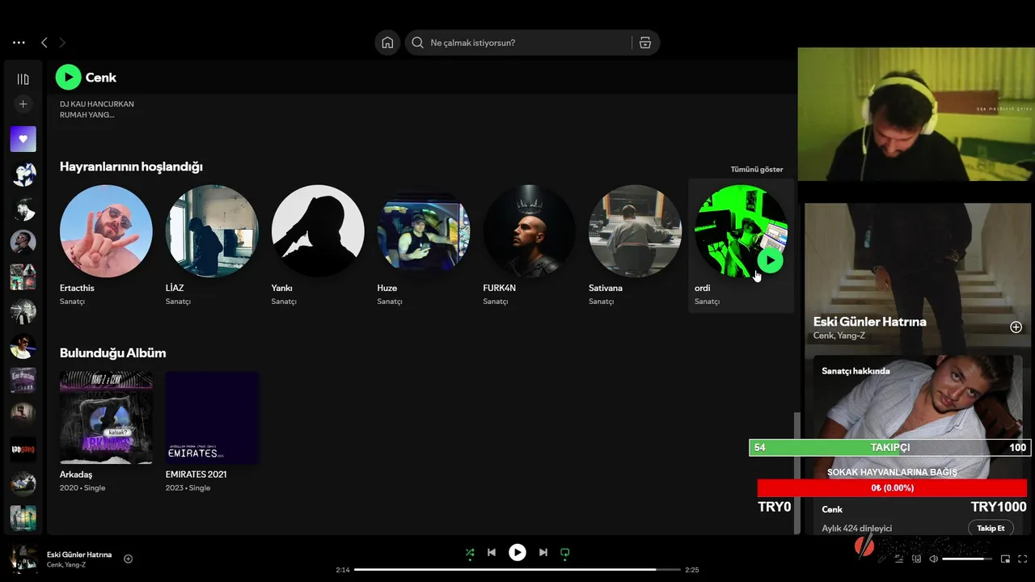Play Cenk with the green header button

pyautogui.click(x=68, y=78)
